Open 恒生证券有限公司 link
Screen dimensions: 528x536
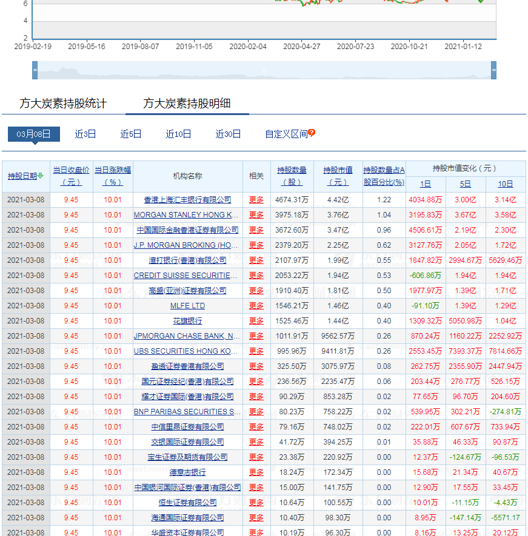(x=187, y=503)
